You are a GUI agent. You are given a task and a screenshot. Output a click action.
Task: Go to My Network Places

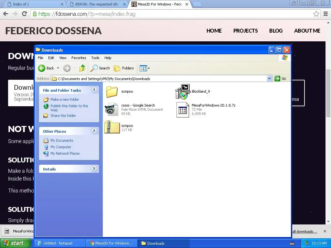(x=65, y=153)
